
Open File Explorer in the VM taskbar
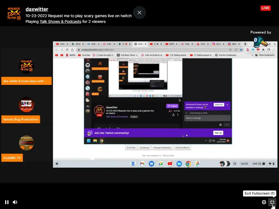(x=95, y=141)
